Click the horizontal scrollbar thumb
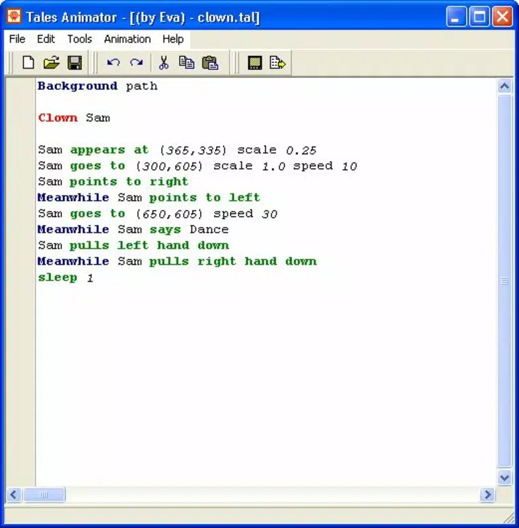Screen dimensions: 519x528 (44, 494)
